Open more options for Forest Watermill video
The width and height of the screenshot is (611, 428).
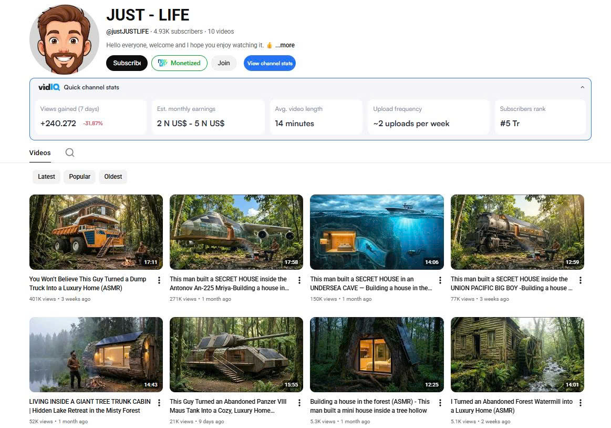(x=581, y=403)
